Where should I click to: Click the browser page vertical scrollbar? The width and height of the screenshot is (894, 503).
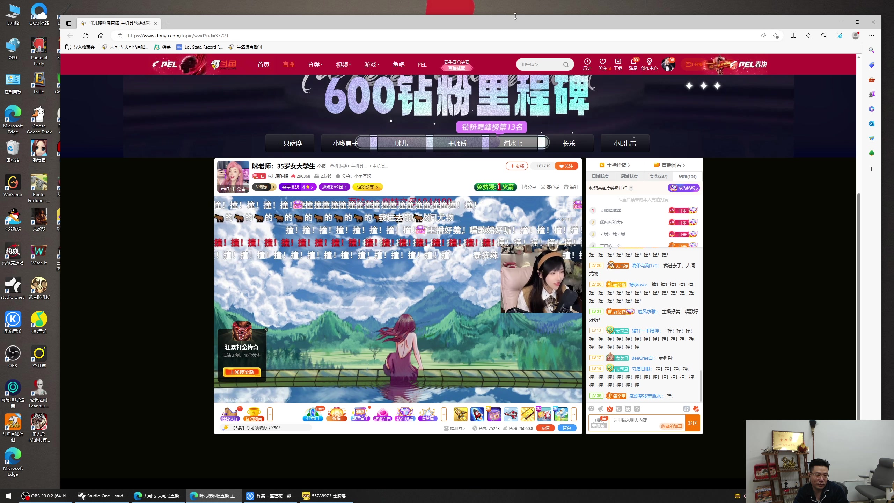(x=859, y=306)
